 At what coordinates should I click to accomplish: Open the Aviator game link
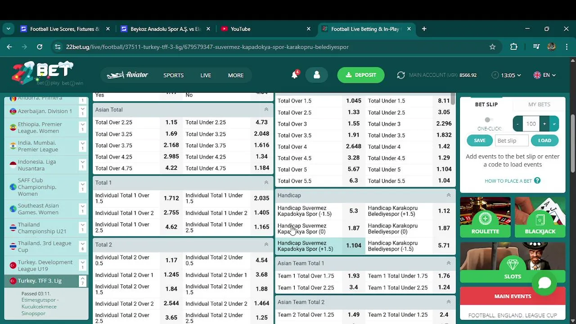pyautogui.click(x=127, y=75)
